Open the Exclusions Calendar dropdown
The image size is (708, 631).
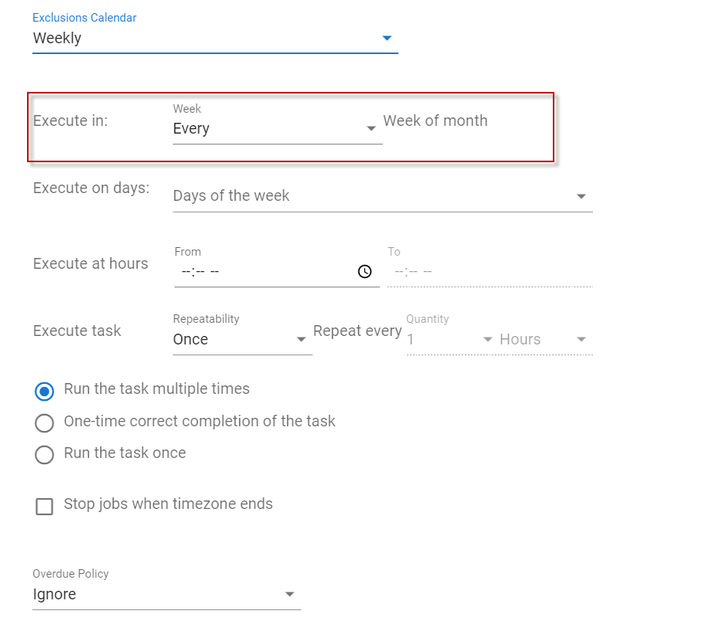point(215,39)
